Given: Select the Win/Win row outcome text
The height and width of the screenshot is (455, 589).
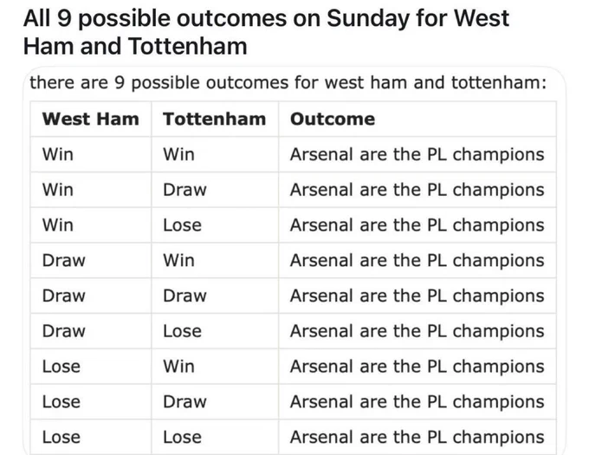Looking at the screenshot, I should (x=417, y=154).
